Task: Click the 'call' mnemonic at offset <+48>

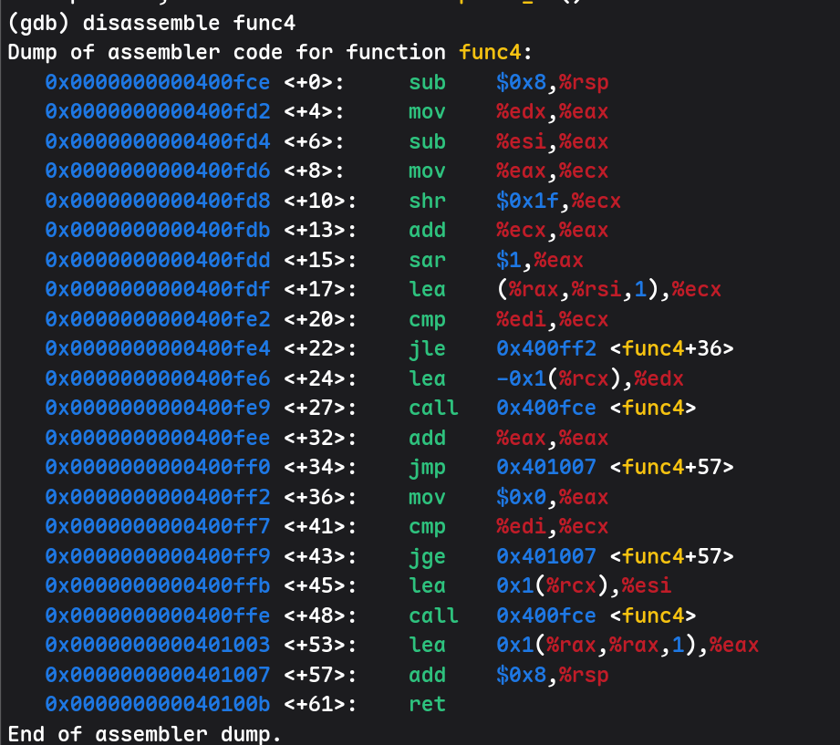Action: pos(433,616)
